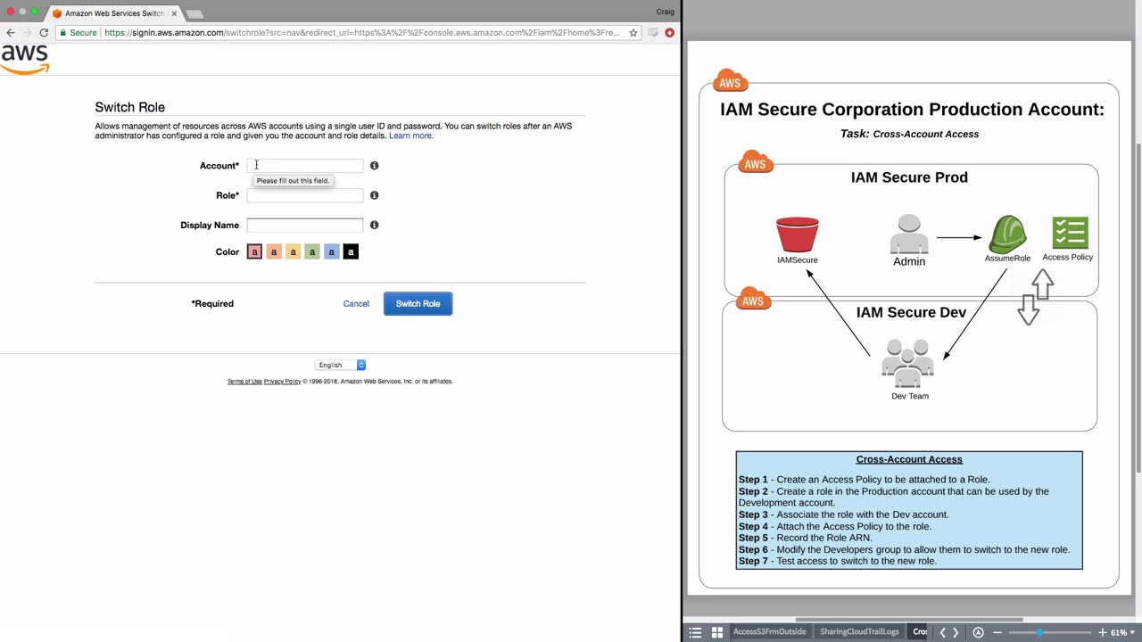This screenshot has height=642, width=1142.
Task: Click the browser address bar URL
Action: (361, 33)
